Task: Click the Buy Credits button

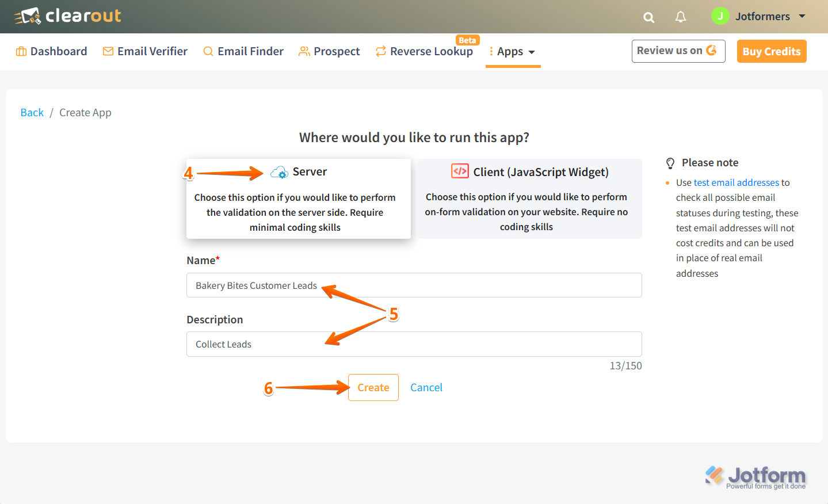Action: (x=771, y=51)
